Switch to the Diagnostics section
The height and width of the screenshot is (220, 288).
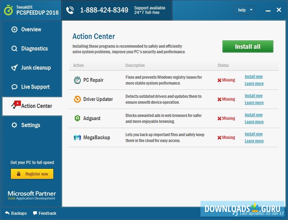[32, 49]
